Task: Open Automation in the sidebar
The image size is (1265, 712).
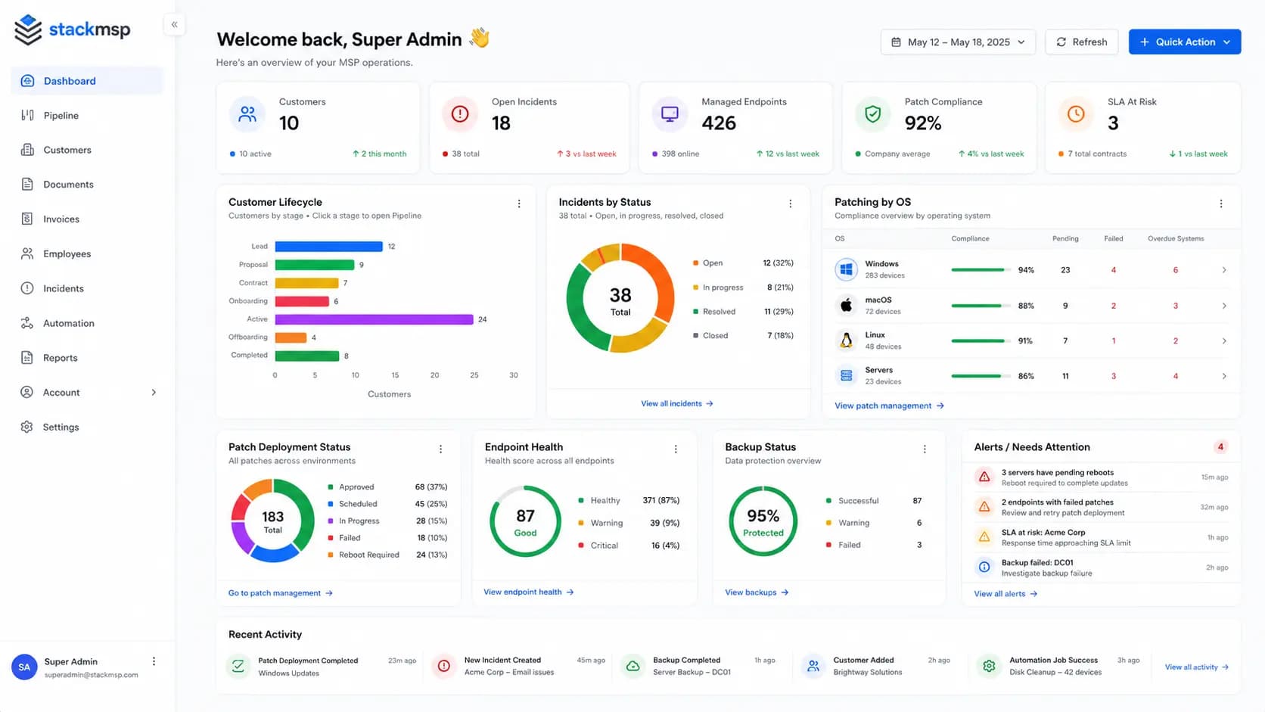Action: (87, 323)
